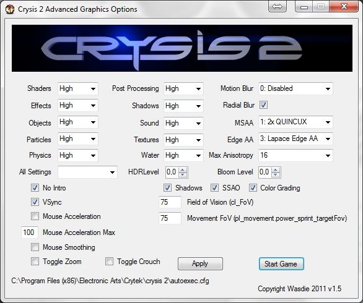363x303 pixels.
Task: Open the Textures quality dropdown
Action: tap(183, 140)
